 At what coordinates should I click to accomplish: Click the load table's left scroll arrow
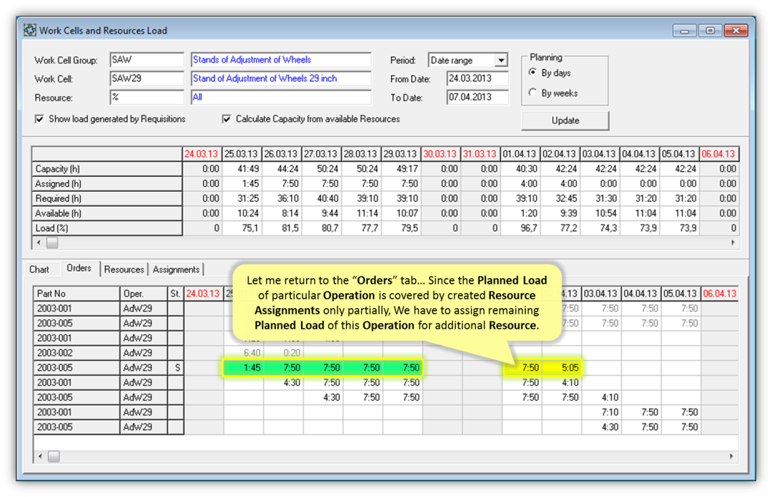39,242
